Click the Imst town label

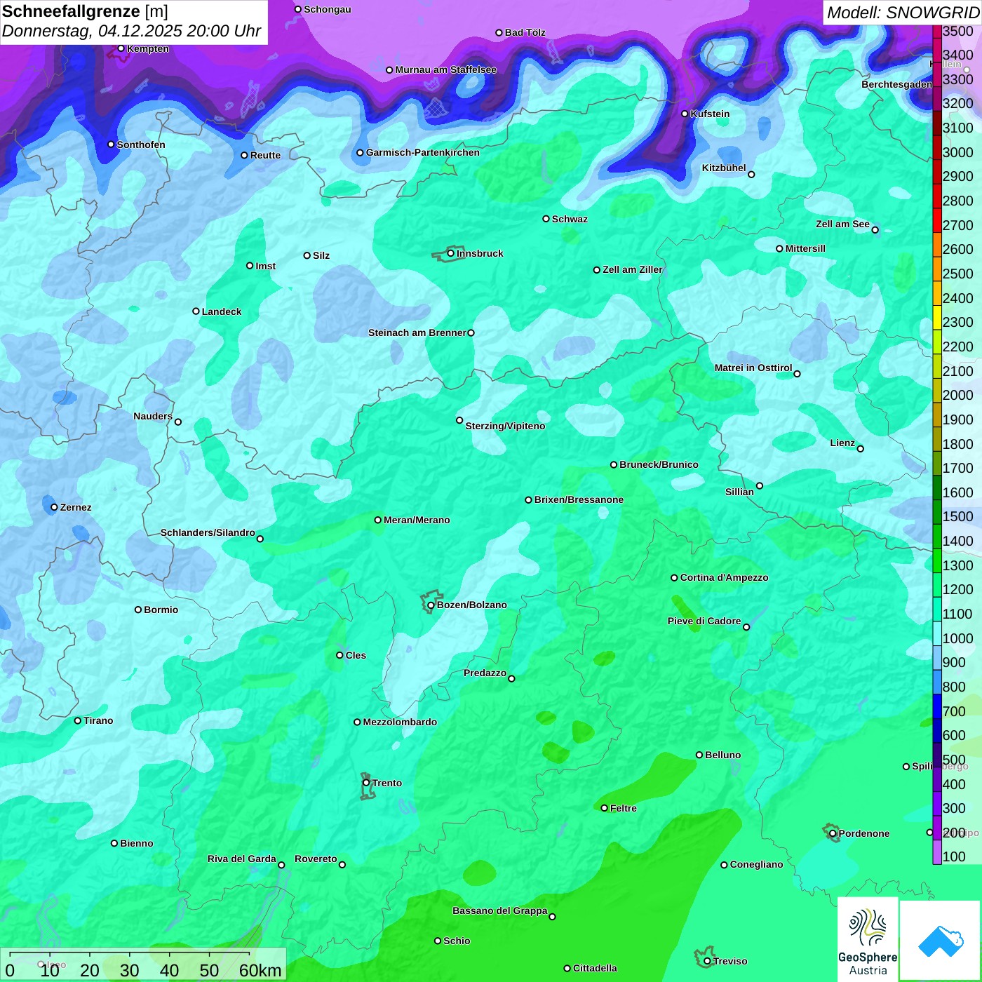[266, 266]
